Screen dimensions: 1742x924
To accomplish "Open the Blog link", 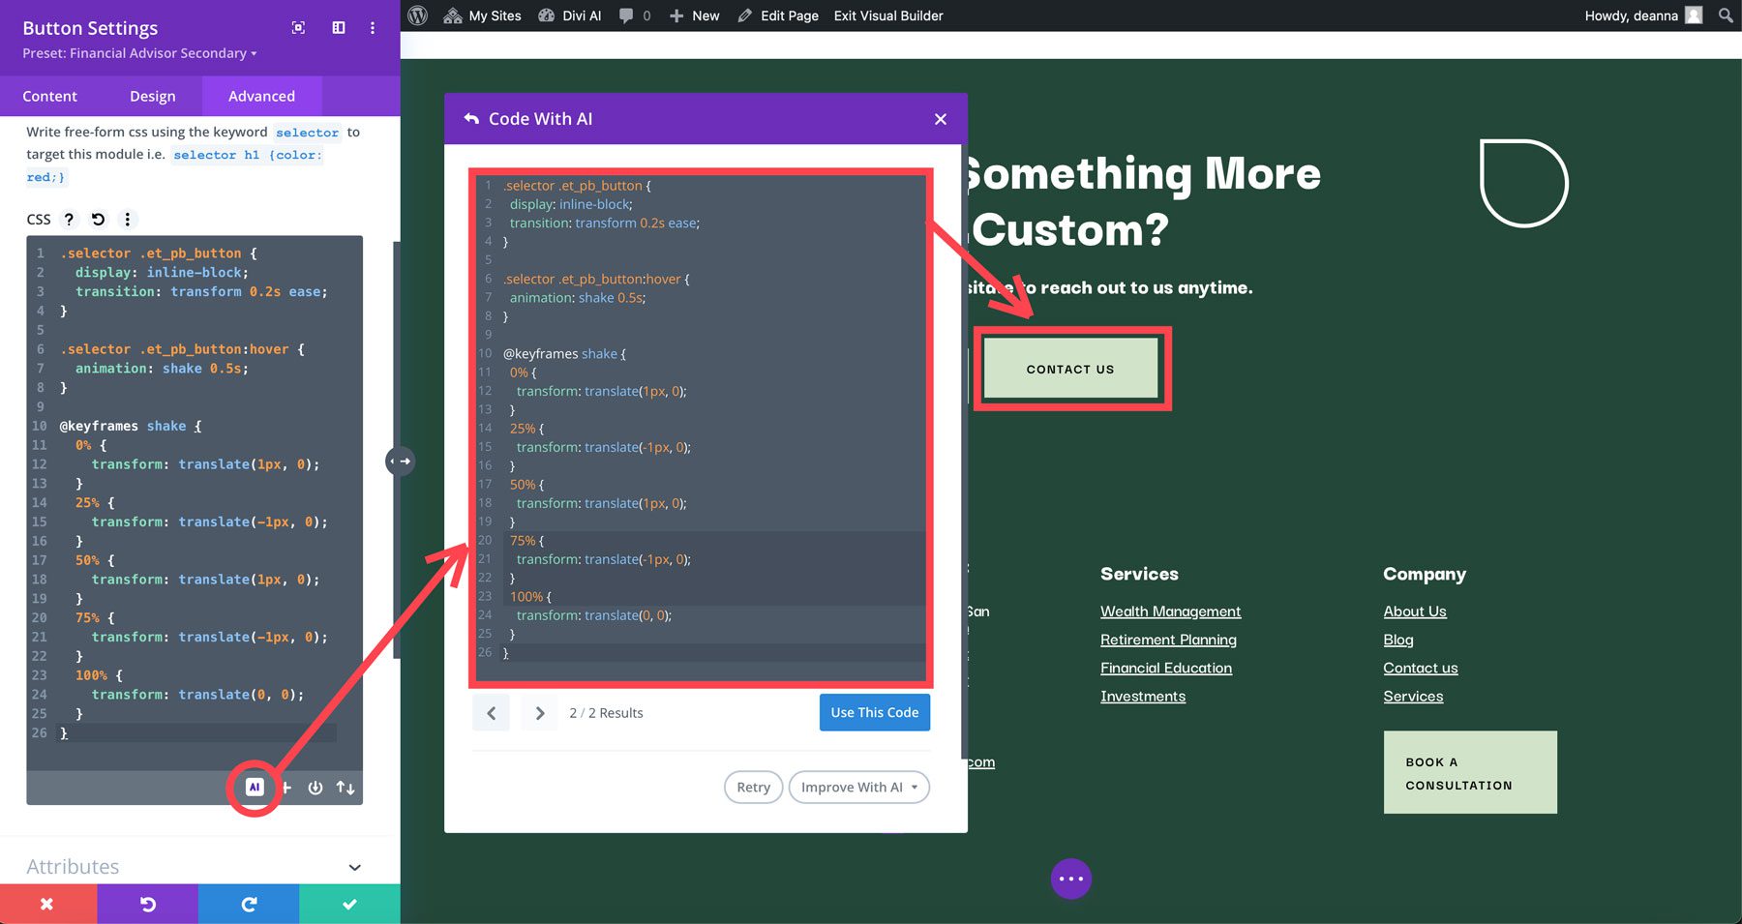I will [x=1398, y=640].
